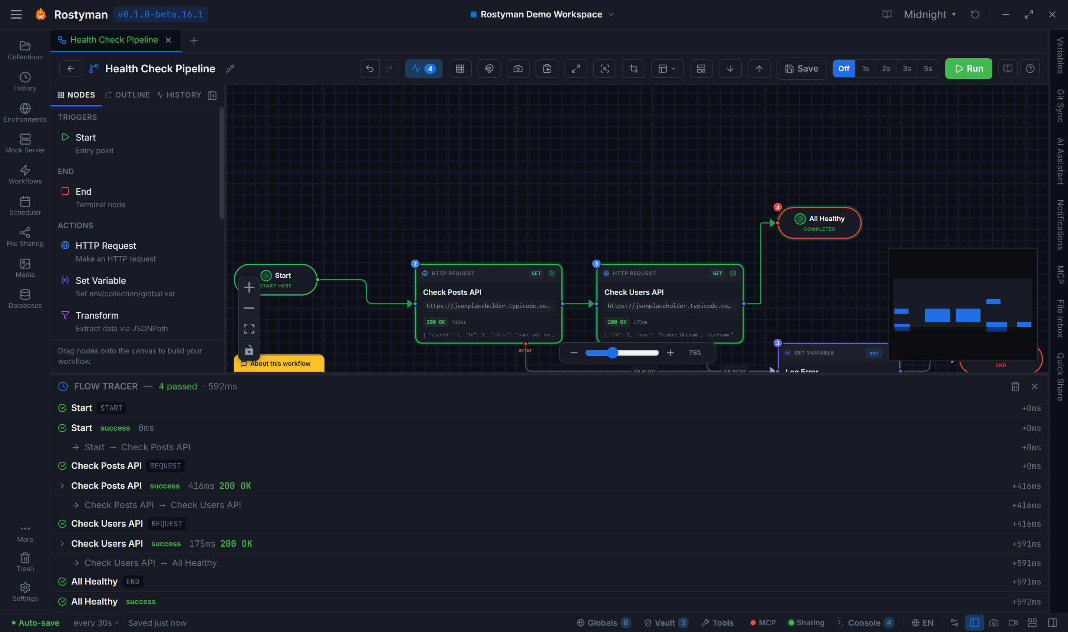The height and width of the screenshot is (632, 1068).
Task: Toggle the canvas lock icon
Action: (249, 350)
